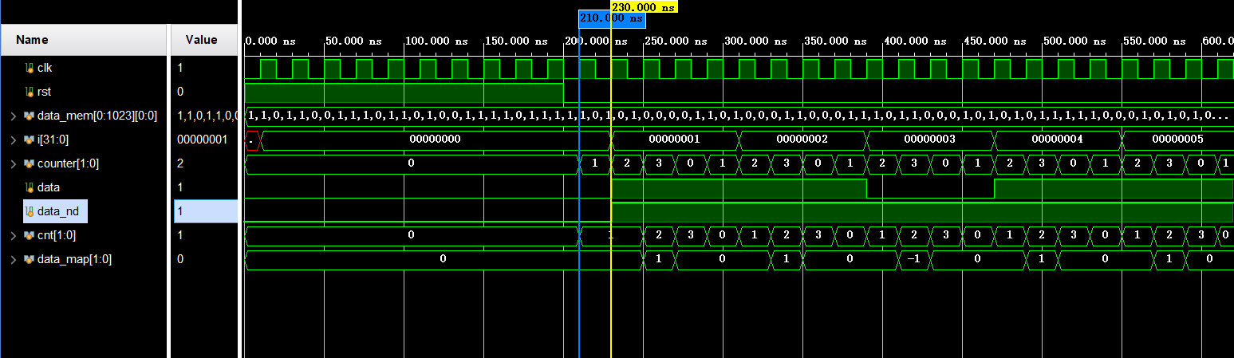Expand the data_map[1:0] bus

[13, 259]
